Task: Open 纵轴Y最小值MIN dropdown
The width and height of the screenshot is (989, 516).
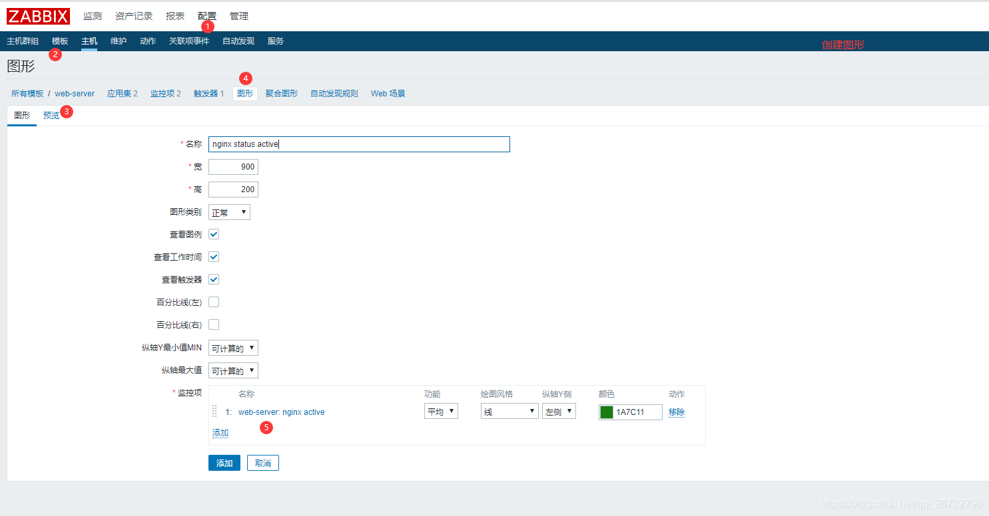Action: click(233, 348)
